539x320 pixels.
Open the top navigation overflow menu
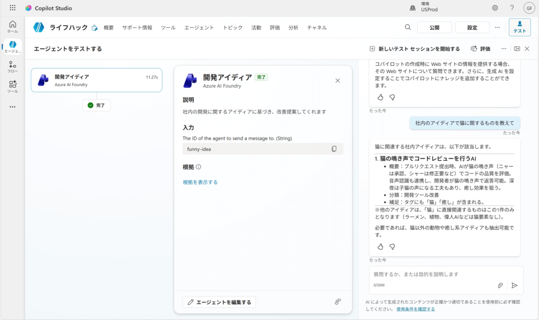point(497,27)
